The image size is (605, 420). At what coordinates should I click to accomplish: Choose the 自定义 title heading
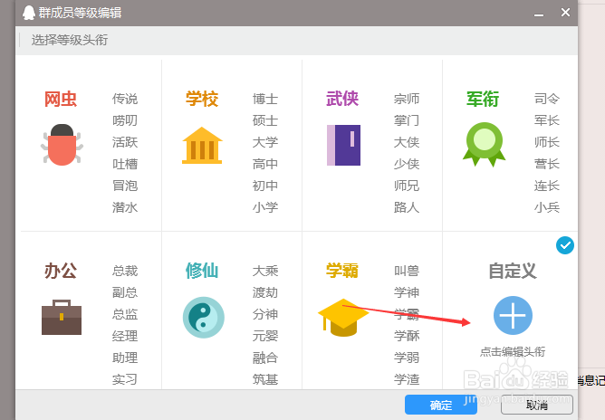pos(513,271)
